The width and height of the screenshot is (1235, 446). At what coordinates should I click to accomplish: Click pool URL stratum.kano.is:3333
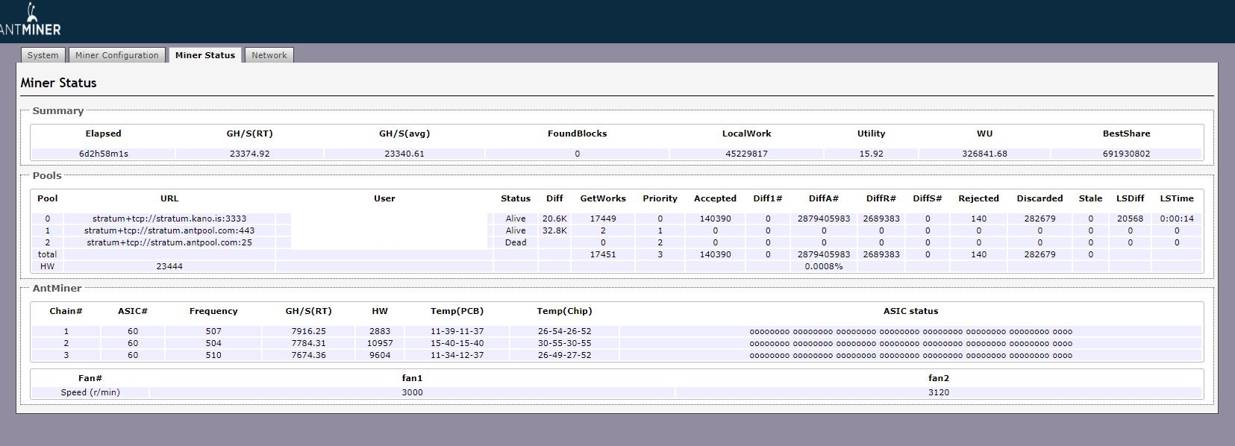click(x=169, y=219)
